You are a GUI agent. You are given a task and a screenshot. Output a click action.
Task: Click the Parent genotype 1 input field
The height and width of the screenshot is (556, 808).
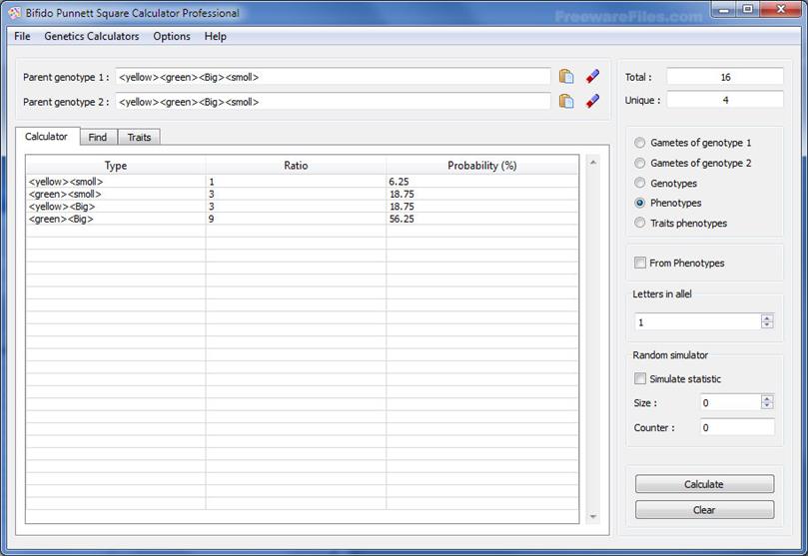(x=333, y=77)
